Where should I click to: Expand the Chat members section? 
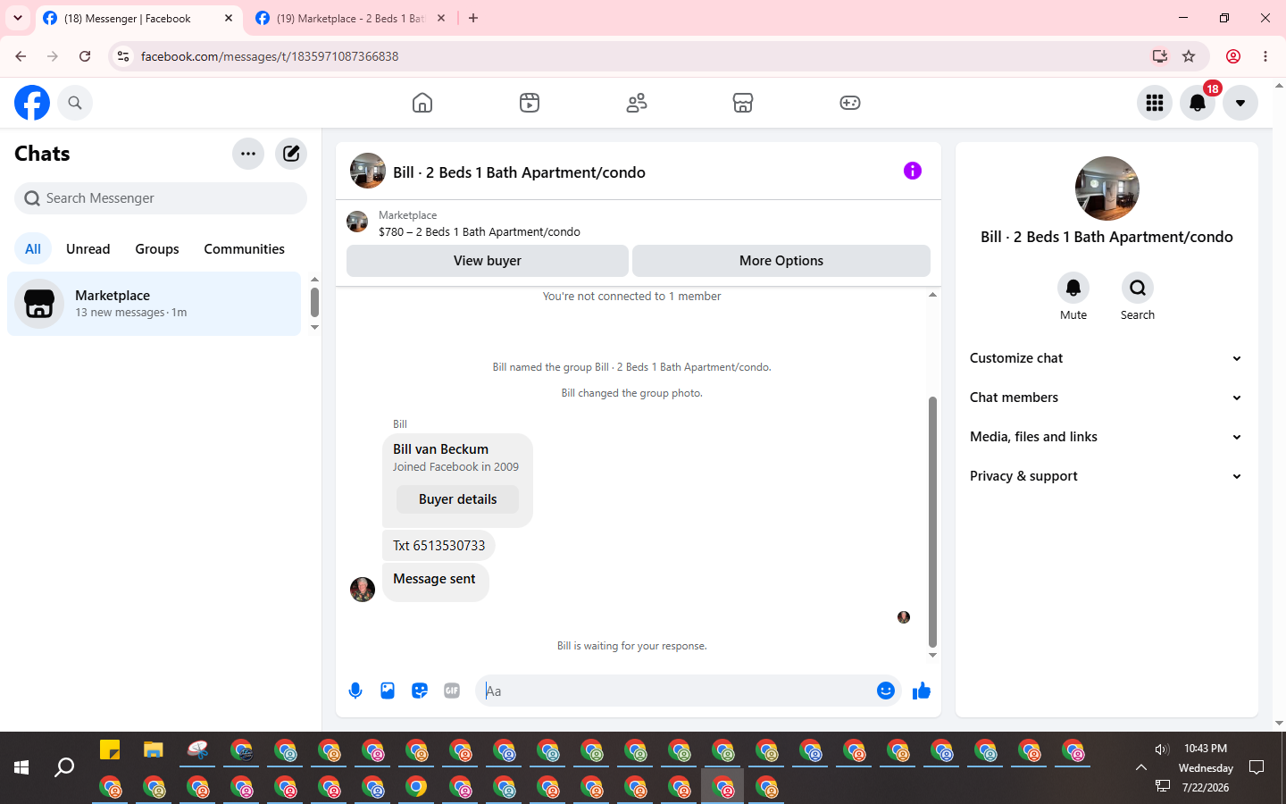(1106, 398)
